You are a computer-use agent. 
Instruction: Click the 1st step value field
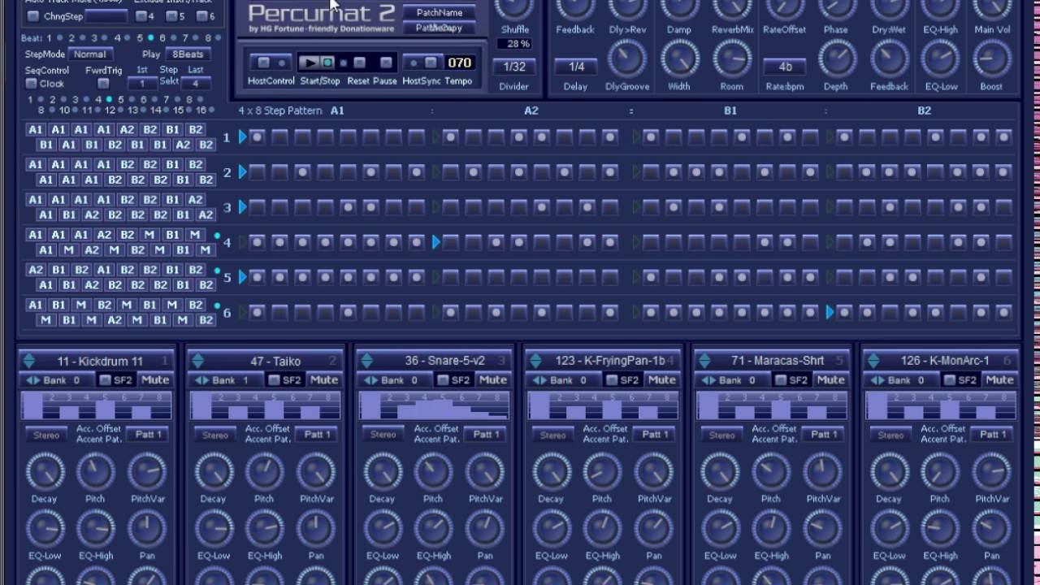click(x=142, y=84)
